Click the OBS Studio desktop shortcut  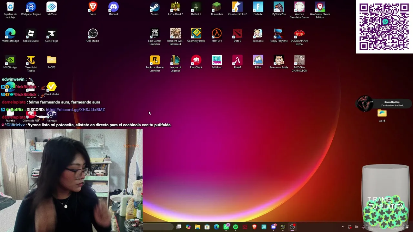click(93, 35)
